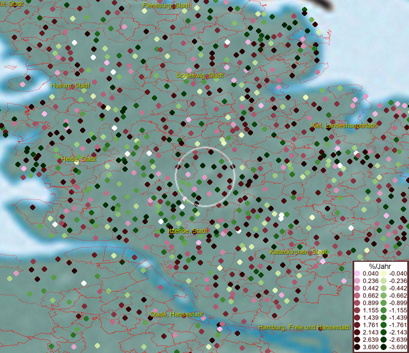This screenshot has width=409, height=353.
Task: Select the 0.442 legend swatch
Action: (357, 288)
